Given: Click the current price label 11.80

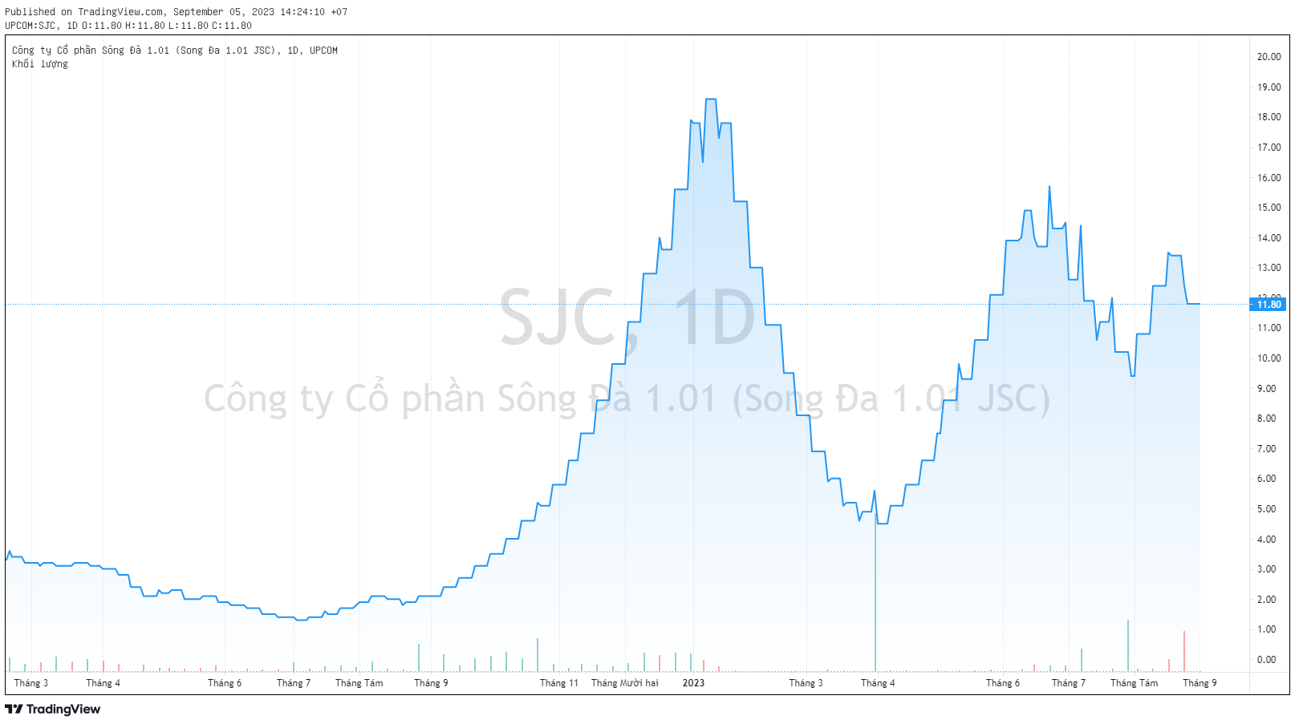Looking at the screenshot, I should coord(1269,305).
